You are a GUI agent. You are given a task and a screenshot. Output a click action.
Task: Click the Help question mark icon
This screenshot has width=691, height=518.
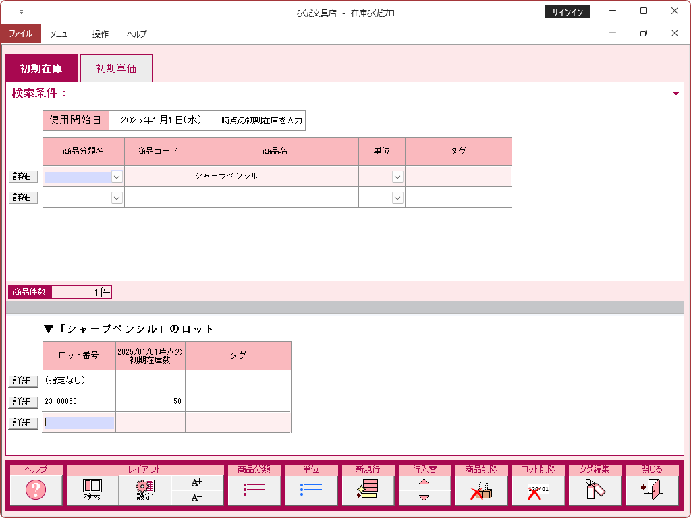36,490
